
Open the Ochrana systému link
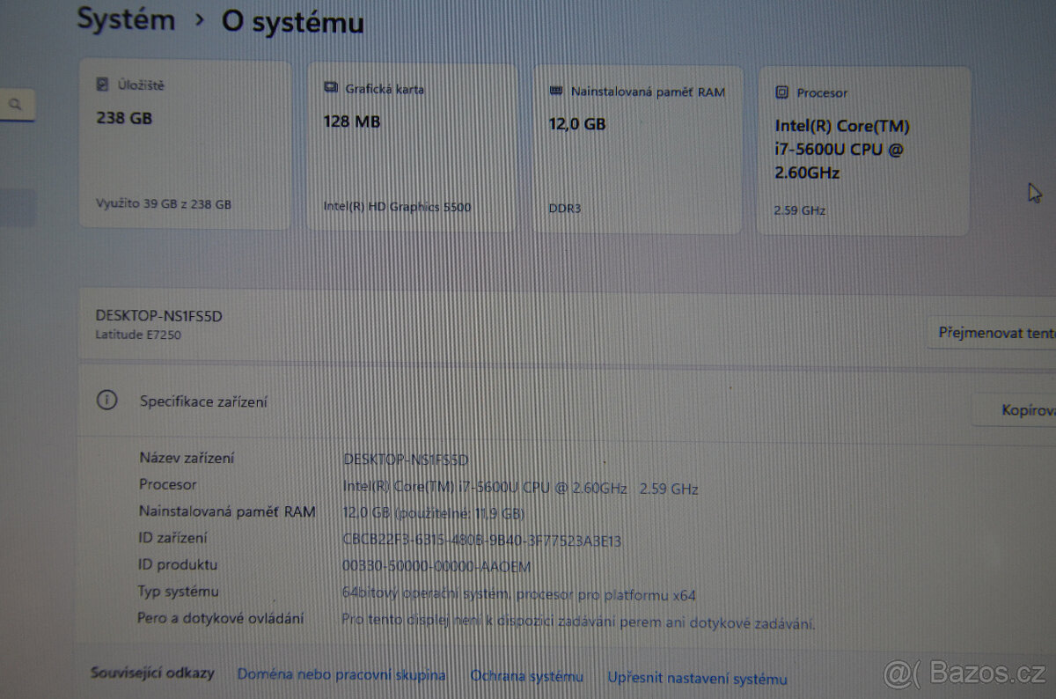coord(526,676)
